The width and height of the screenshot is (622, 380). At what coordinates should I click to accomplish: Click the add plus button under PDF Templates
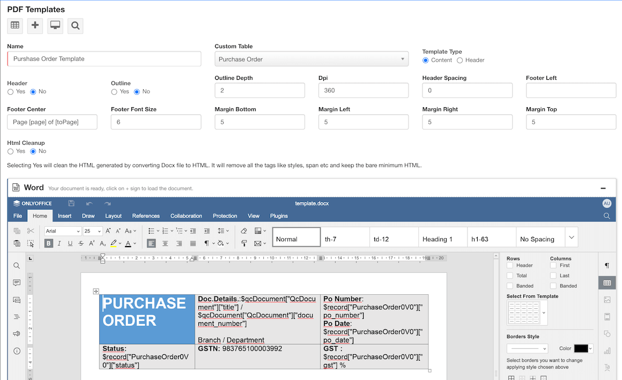[35, 26]
